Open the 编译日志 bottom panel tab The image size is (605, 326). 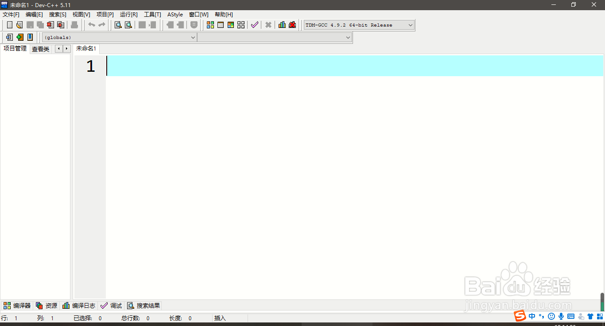tap(79, 306)
